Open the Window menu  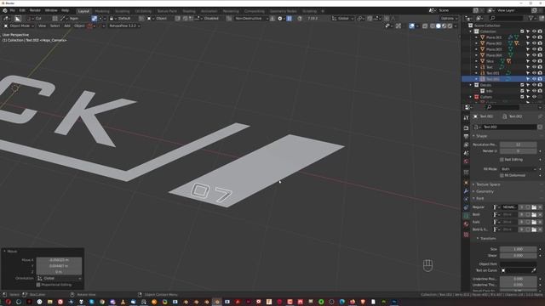[51, 11]
